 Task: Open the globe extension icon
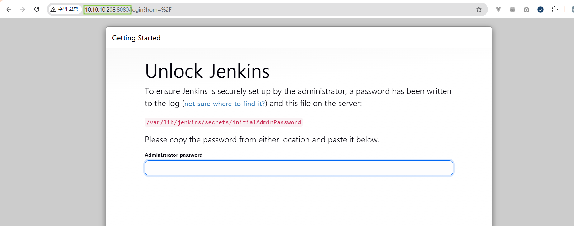[x=512, y=9]
